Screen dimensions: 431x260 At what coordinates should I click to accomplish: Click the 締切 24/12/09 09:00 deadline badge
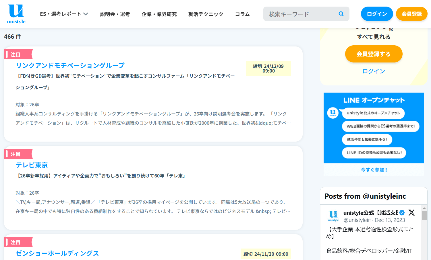pyautogui.click(x=268, y=68)
